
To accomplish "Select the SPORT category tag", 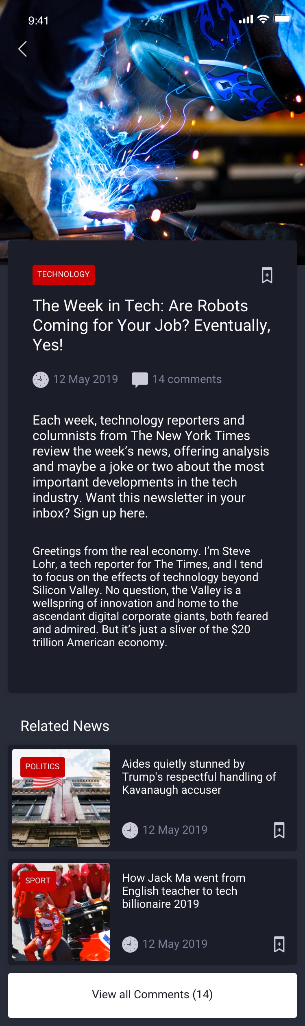I will pos(38,881).
